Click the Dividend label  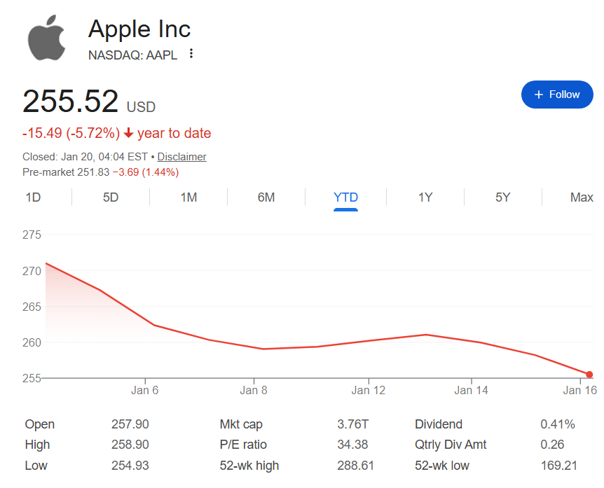(439, 424)
